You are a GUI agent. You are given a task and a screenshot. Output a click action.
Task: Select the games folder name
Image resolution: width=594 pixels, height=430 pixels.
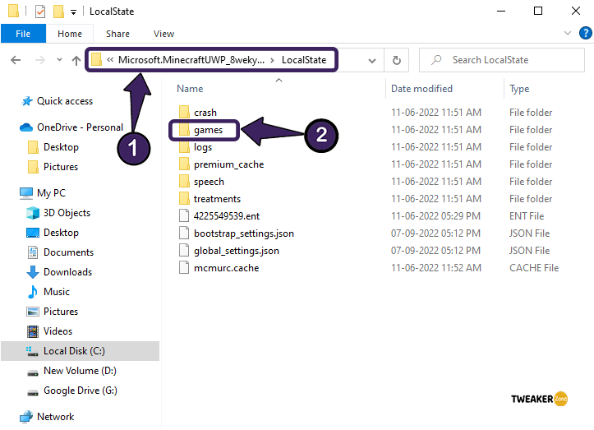tap(209, 130)
